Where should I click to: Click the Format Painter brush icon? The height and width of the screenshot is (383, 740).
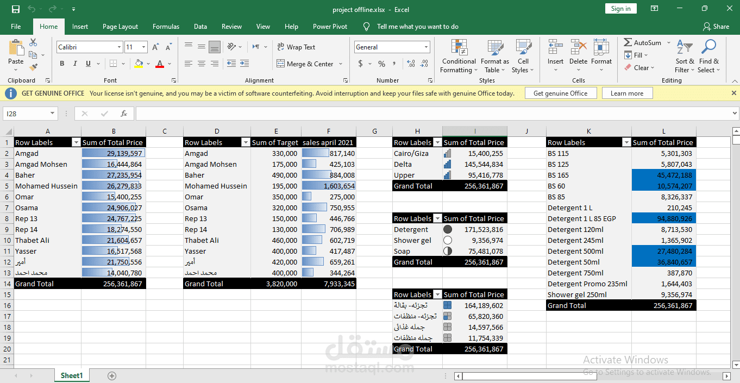[x=33, y=67]
